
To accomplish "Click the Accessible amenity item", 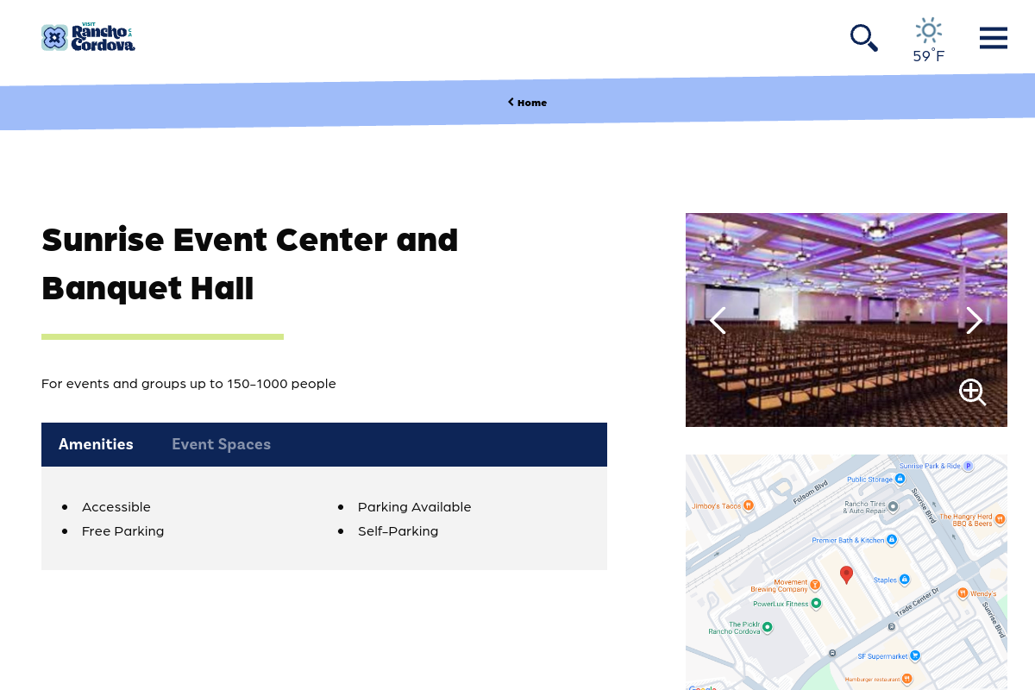I will click(116, 507).
